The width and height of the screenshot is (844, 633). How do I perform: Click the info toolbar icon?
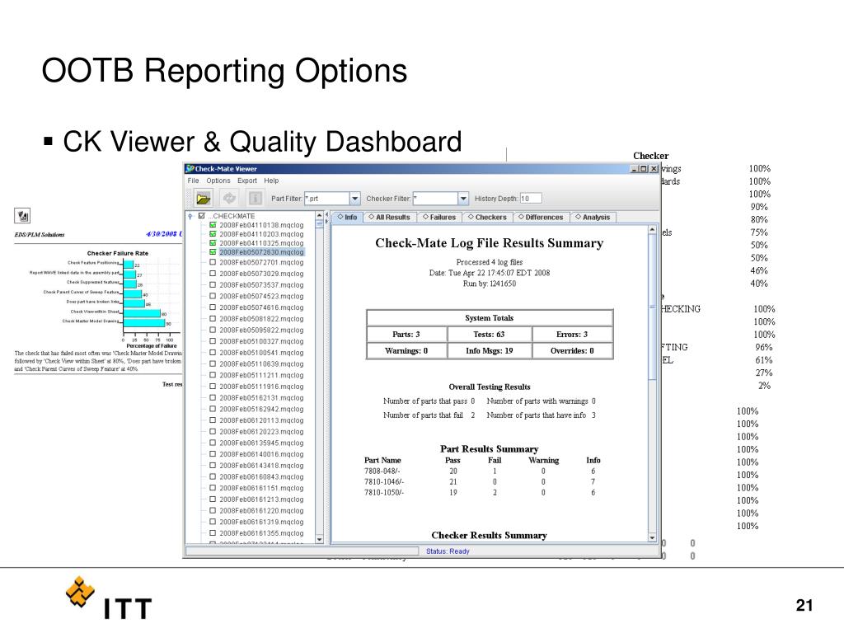tap(256, 199)
